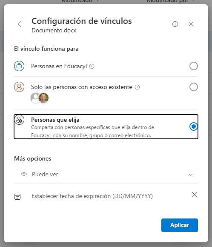Click the Aplicar button
Screen dimensions: 212x247
click(x=180, y=225)
